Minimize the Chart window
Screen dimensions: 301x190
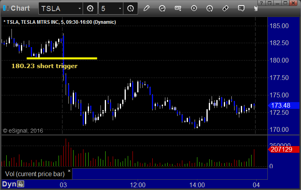click(277, 3)
